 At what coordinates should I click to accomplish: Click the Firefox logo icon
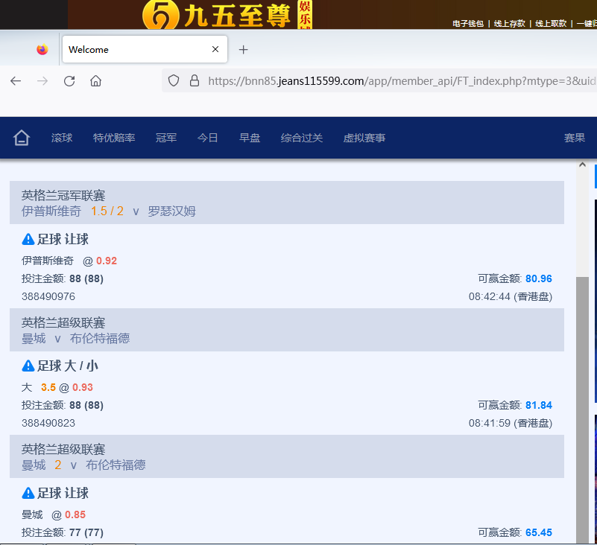pos(42,49)
